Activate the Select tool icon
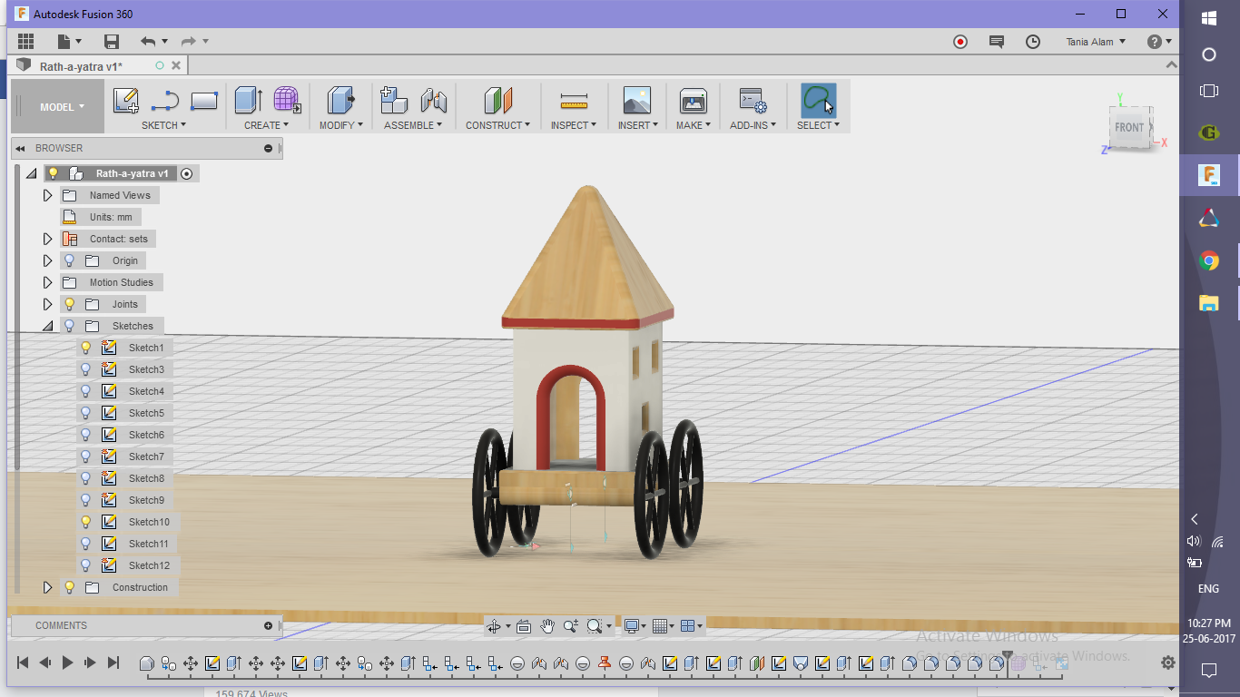This screenshot has width=1240, height=697. coord(818,100)
